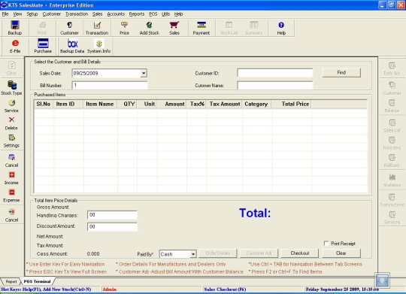Viewport: 406px width, 294px height.
Task: Click the Handling Charges field
Action: (x=112, y=215)
